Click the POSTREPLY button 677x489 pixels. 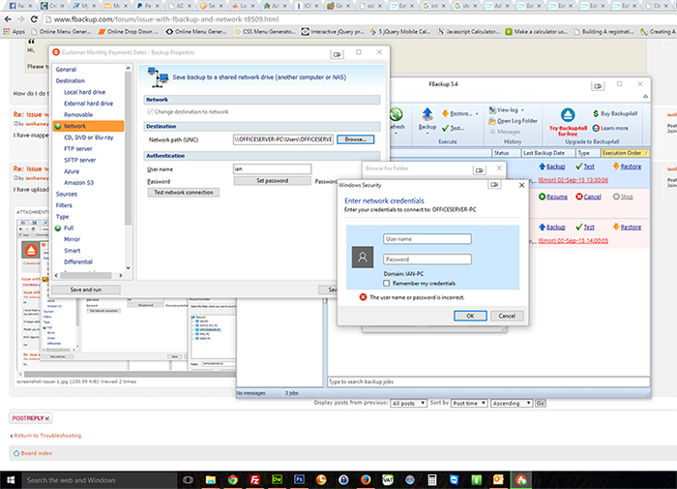(31, 418)
